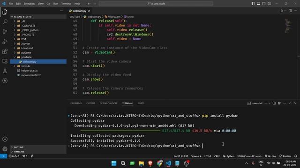Open the Accounts menu icon
Viewport: 300px width, 168px height.
click(x=5, y=139)
